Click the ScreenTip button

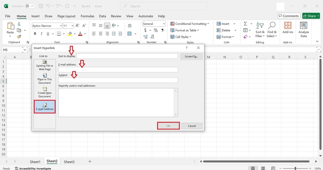pyautogui.click(x=191, y=56)
